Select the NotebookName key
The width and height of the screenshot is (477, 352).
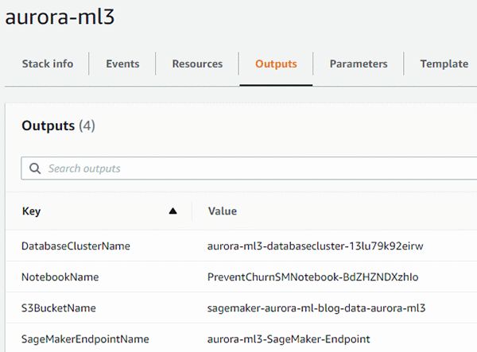[60, 277]
